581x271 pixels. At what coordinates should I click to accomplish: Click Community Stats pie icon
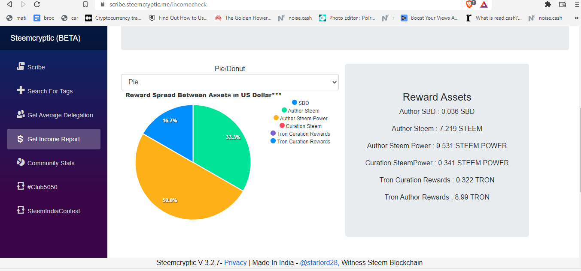coord(21,162)
